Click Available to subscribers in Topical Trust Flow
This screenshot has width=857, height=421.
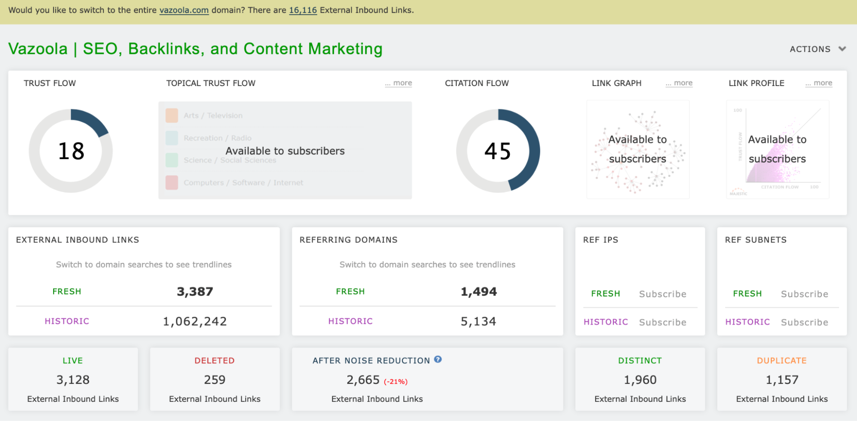click(x=285, y=151)
